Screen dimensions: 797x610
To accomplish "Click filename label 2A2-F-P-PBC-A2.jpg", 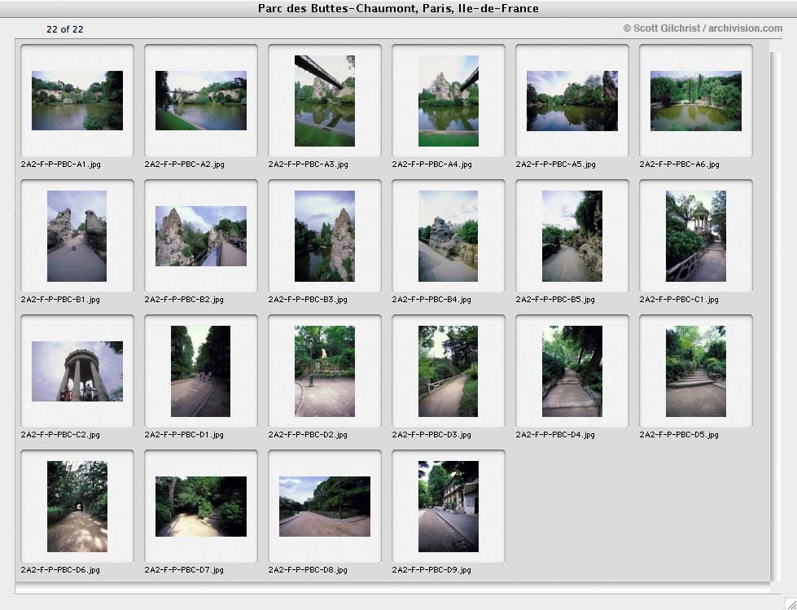I will [x=184, y=165].
